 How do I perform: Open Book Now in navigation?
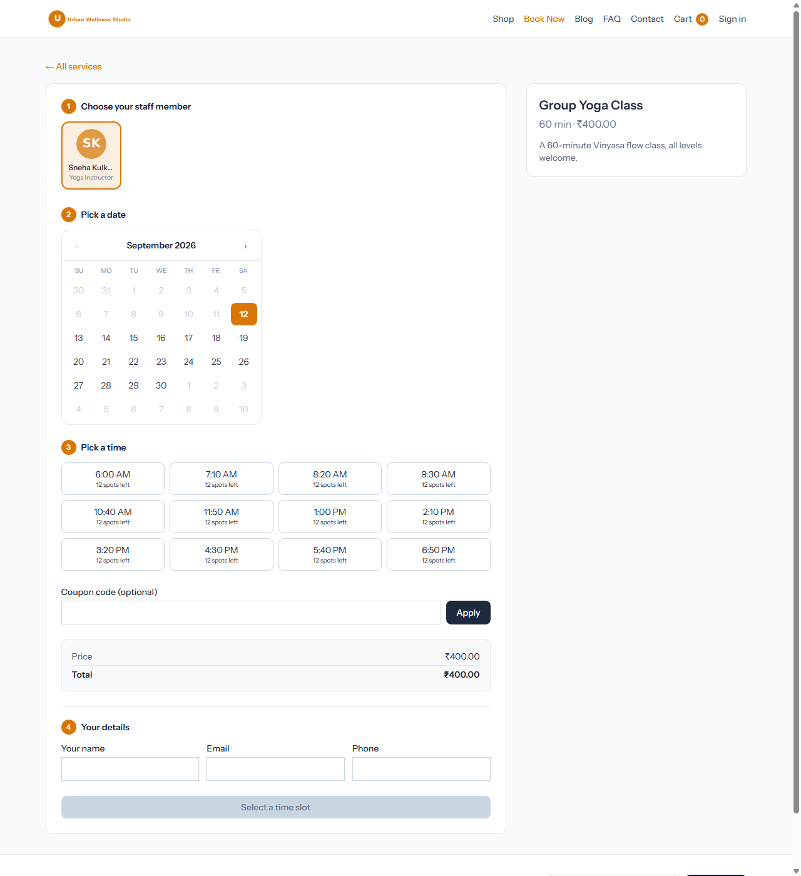pos(544,19)
